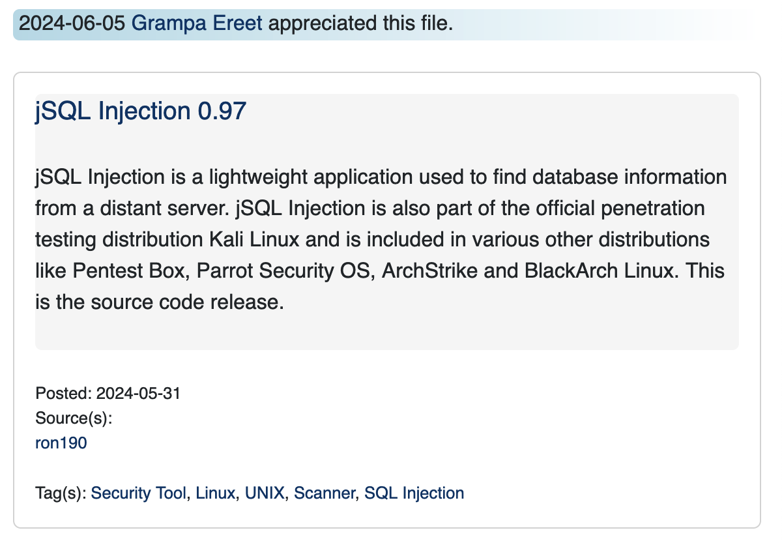Follow the UNIX tag link

click(x=265, y=493)
